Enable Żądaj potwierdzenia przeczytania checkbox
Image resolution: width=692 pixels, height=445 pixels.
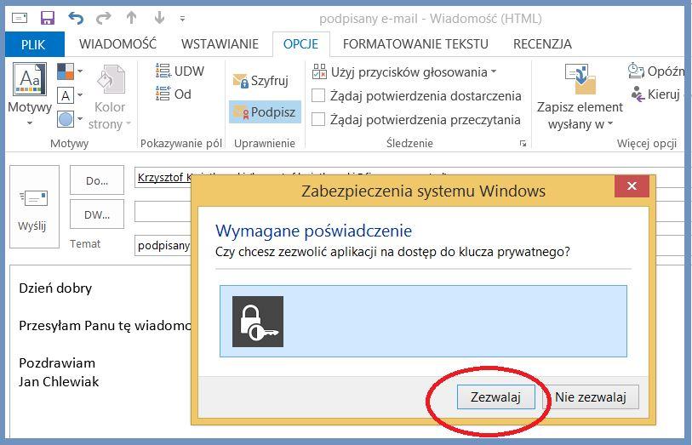pos(318,119)
